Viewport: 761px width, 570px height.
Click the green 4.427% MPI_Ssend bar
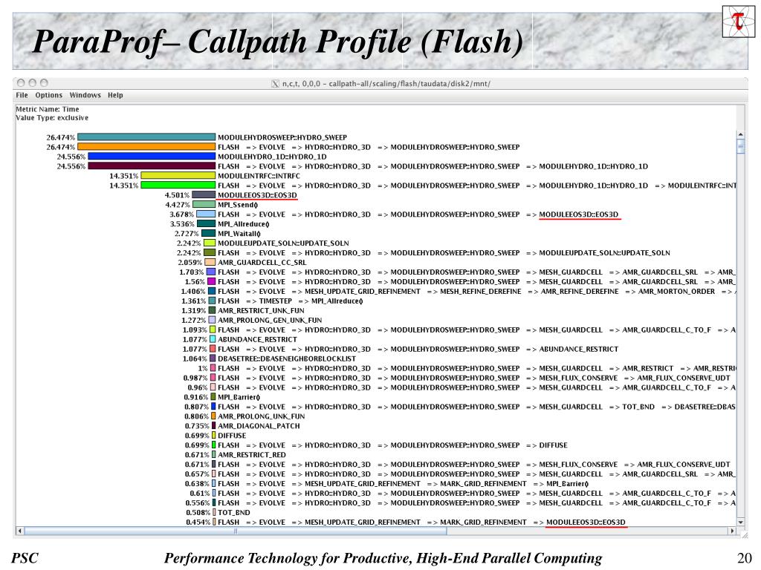point(204,205)
